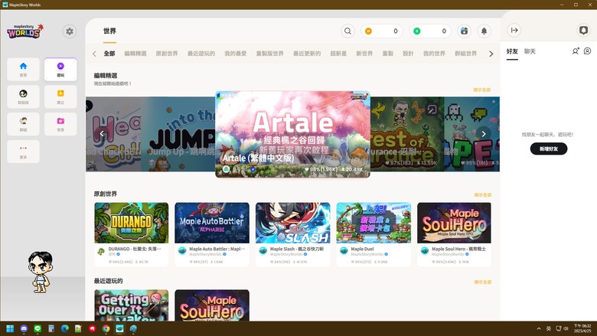Open the gift box icon in the header
Screen dimensions: 597x336
464,31
